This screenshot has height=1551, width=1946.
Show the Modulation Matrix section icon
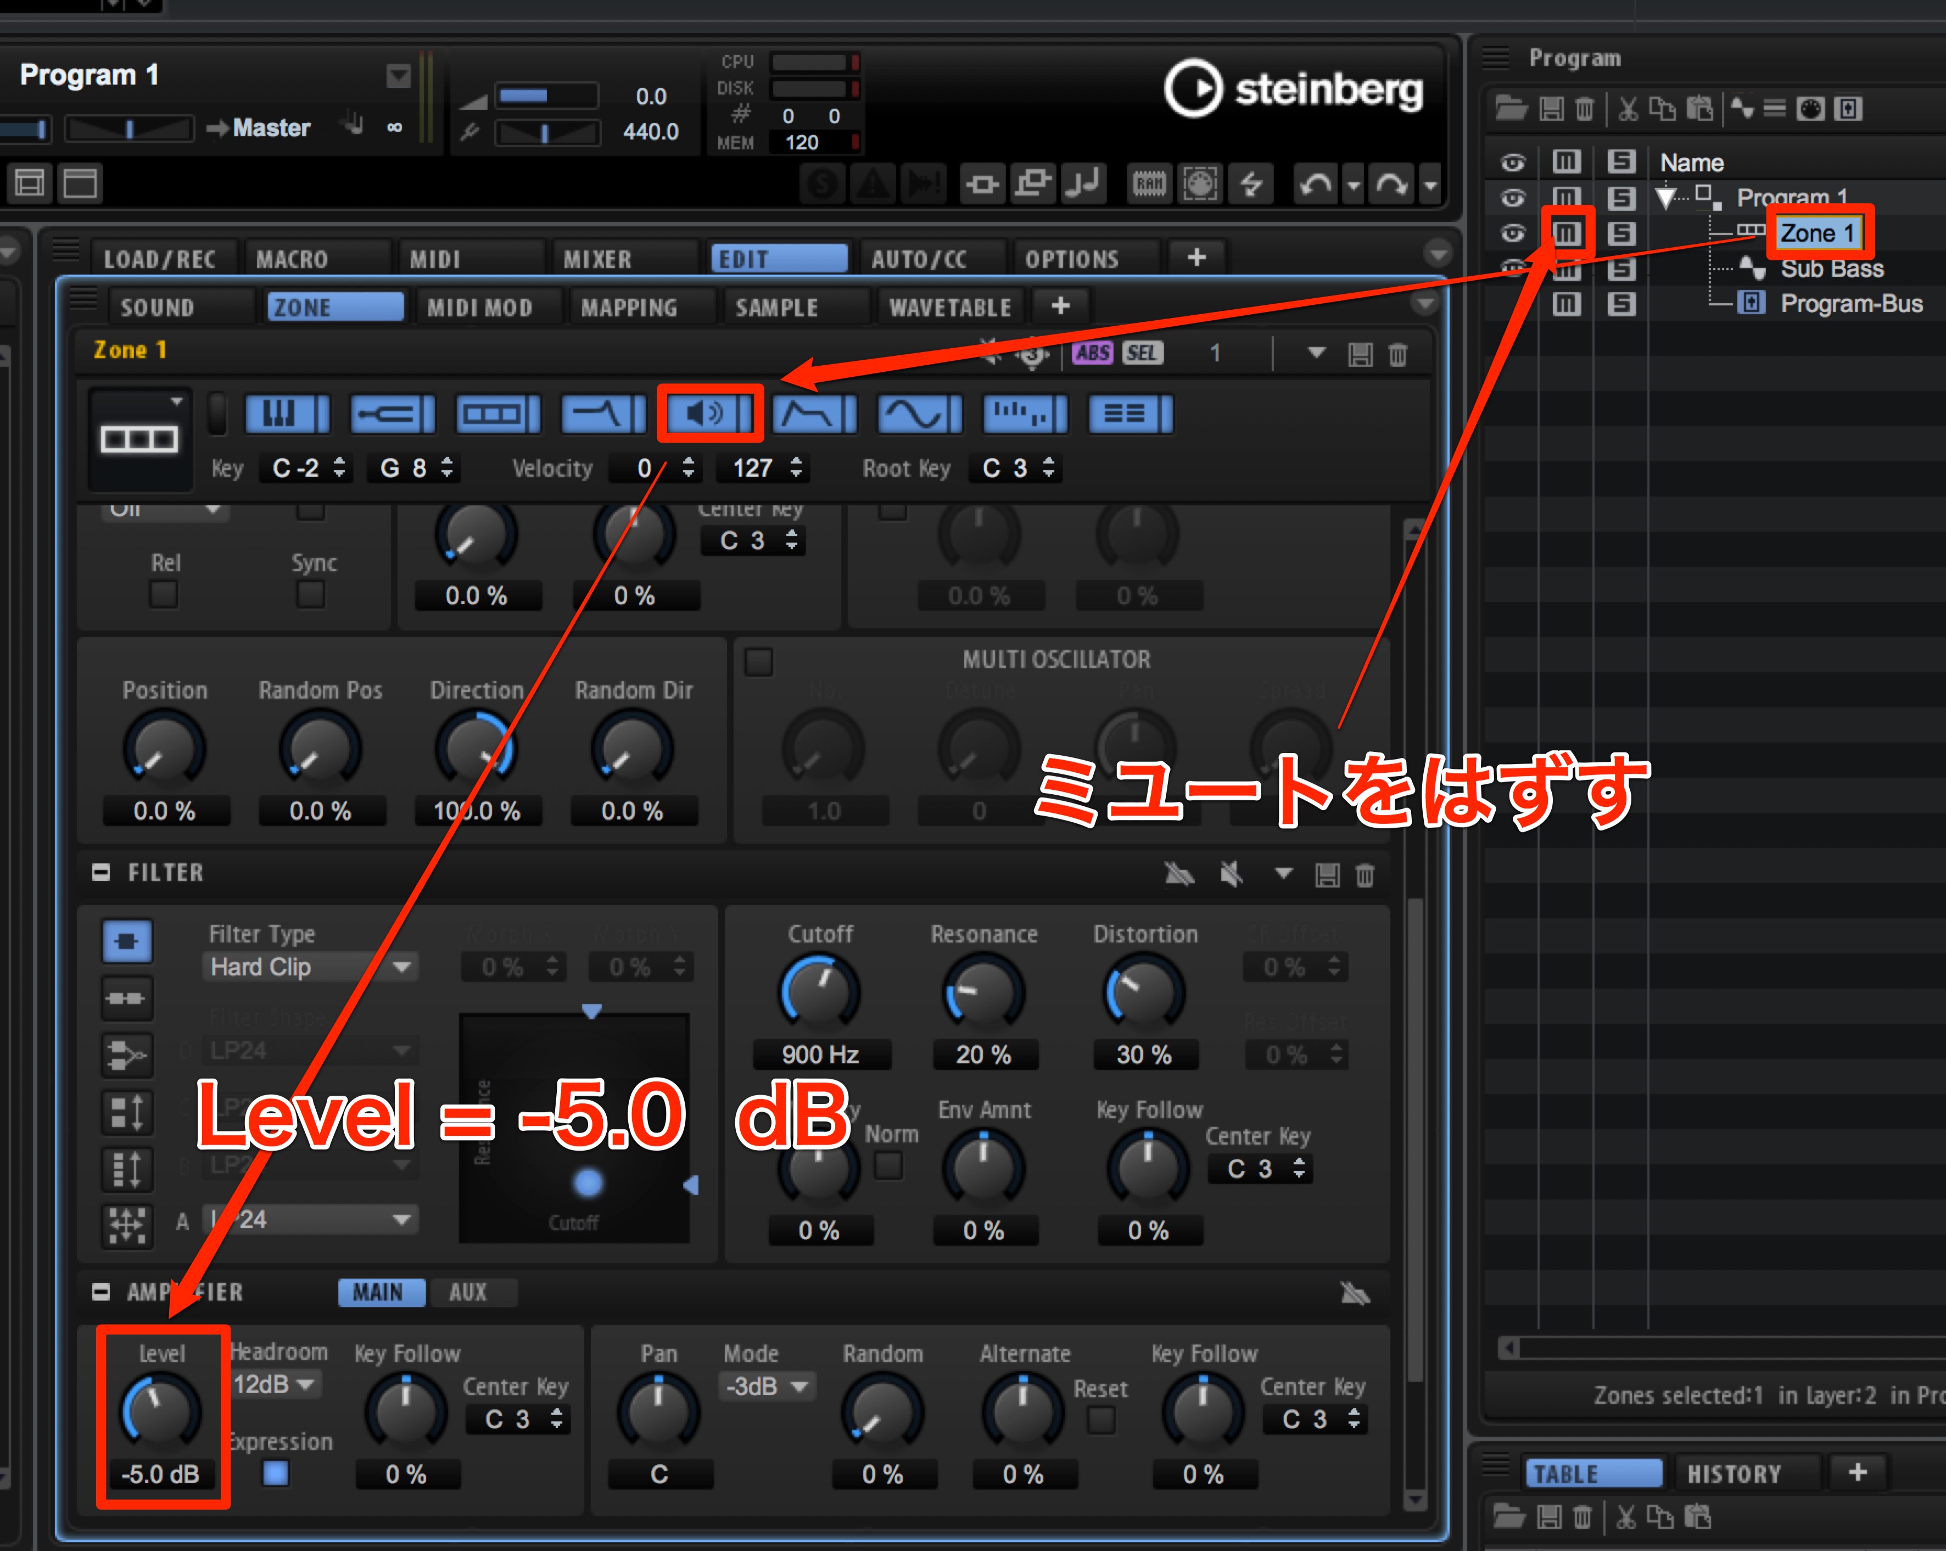(x=1131, y=415)
